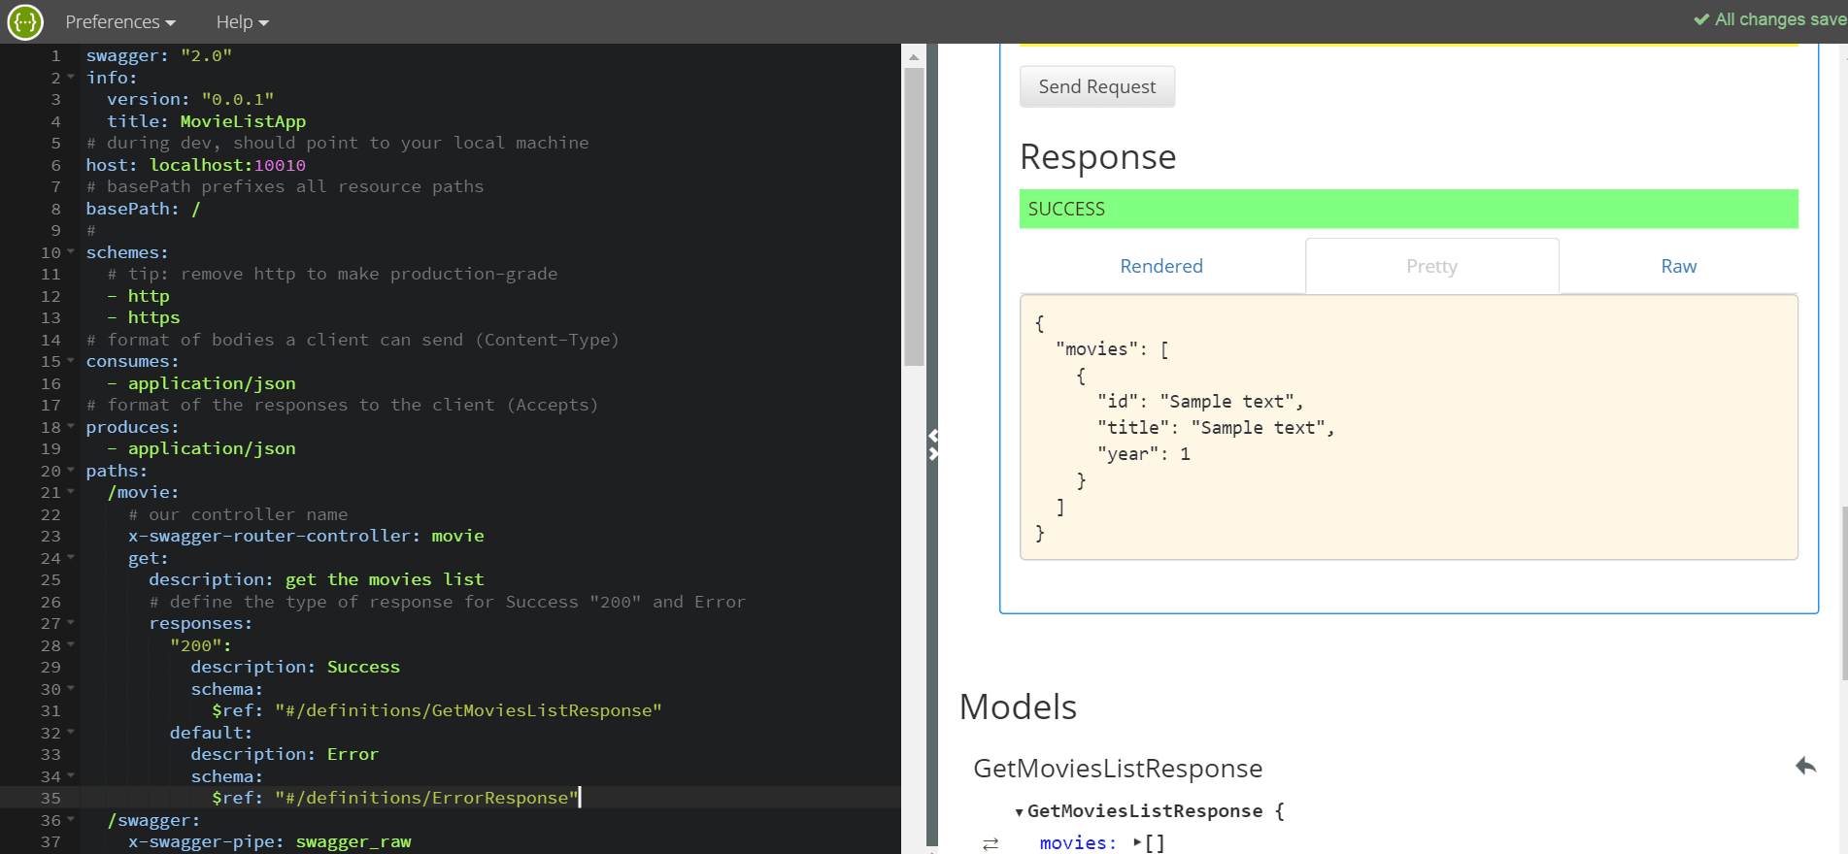The image size is (1848, 854).
Task: Click the swap arrows icon beside movies
Action: coord(991,843)
